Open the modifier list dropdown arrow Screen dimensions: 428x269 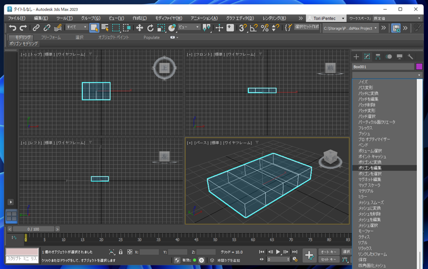[419, 75]
